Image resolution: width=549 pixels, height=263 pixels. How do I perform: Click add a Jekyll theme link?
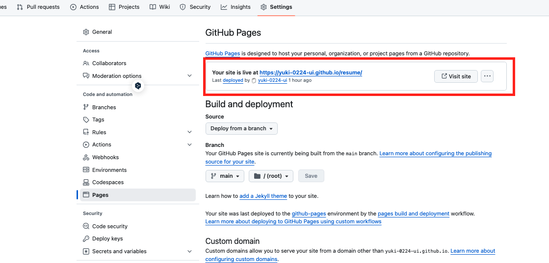pyautogui.click(x=263, y=196)
